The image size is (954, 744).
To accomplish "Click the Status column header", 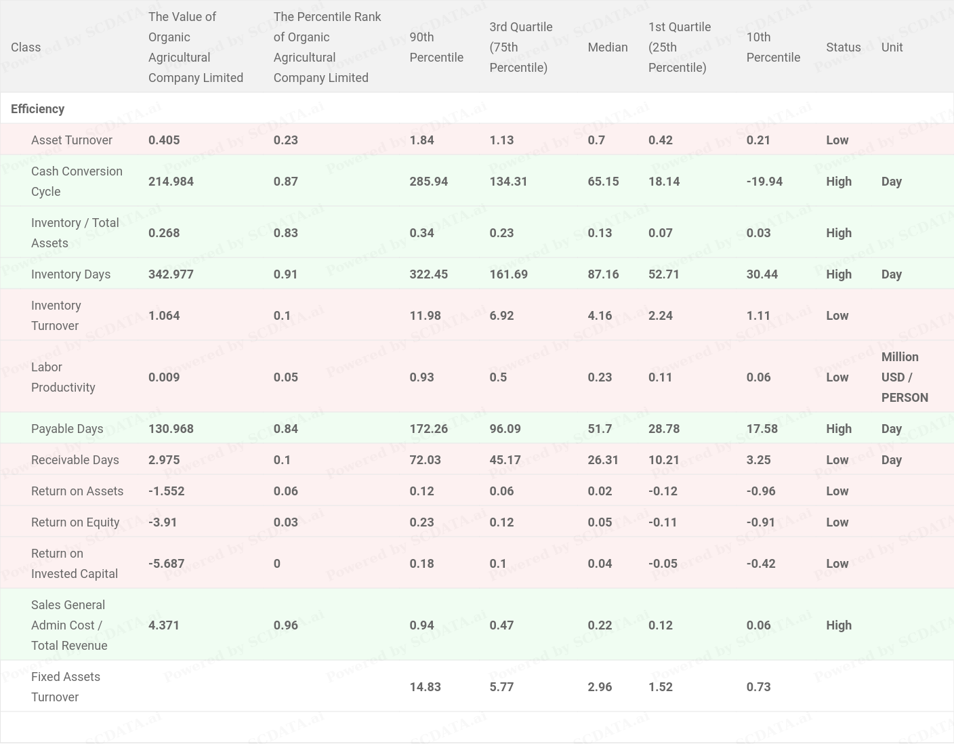I will click(844, 47).
